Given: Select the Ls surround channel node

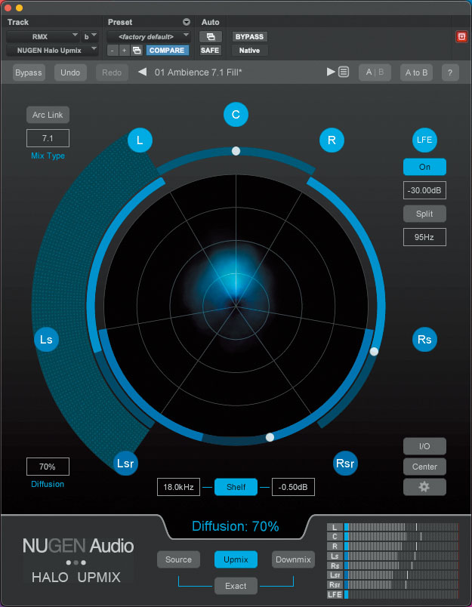Looking at the screenshot, I should point(47,340).
